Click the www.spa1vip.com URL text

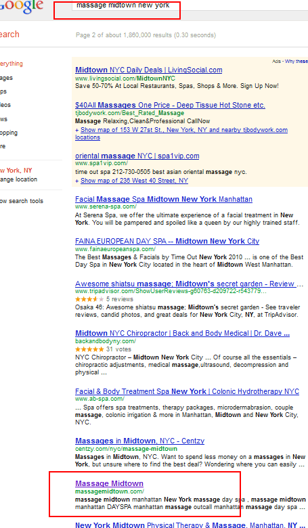click(102, 163)
